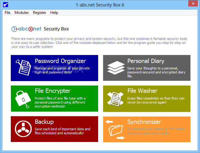This screenshot has width=200, height=153.
Task: Click the Backup circular disc icon
Action: click(23, 129)
